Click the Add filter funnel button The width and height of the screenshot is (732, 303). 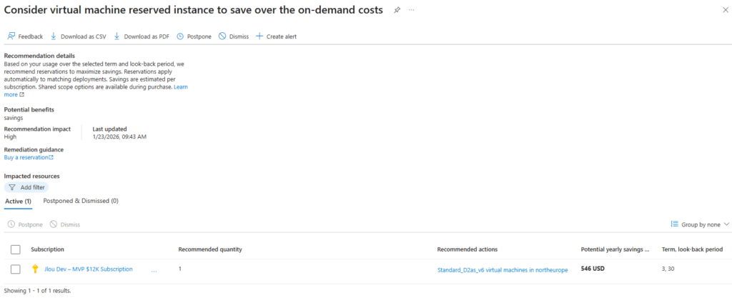[x=26, y=187]
